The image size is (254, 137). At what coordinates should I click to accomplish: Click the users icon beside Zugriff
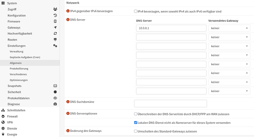point(55,9)
